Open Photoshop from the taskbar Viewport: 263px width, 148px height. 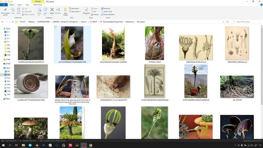click(x=44, y=145)
